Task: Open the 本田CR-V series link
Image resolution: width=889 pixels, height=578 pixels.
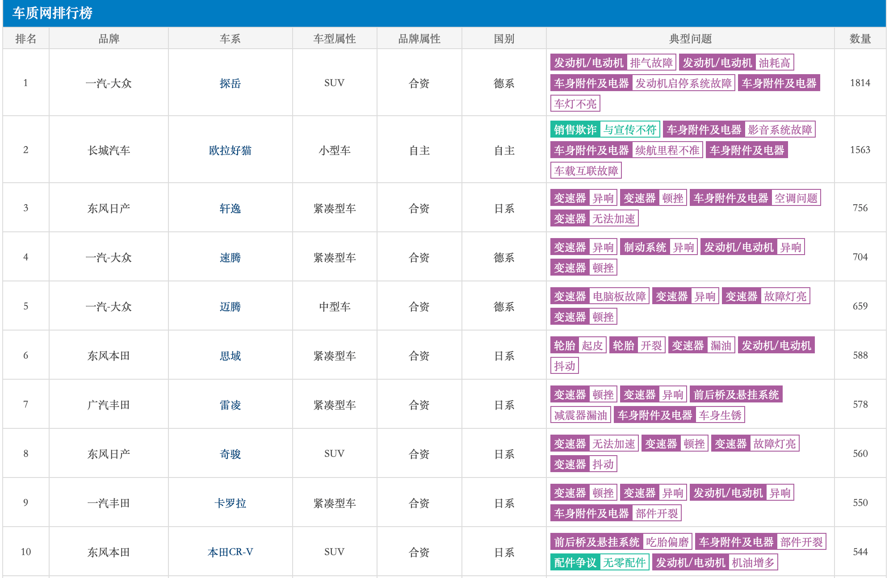Action: (x=230, y=552)
